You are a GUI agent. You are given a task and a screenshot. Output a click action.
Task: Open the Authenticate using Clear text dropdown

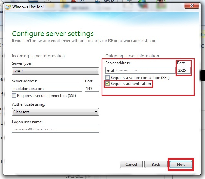[x=55, y=112]
